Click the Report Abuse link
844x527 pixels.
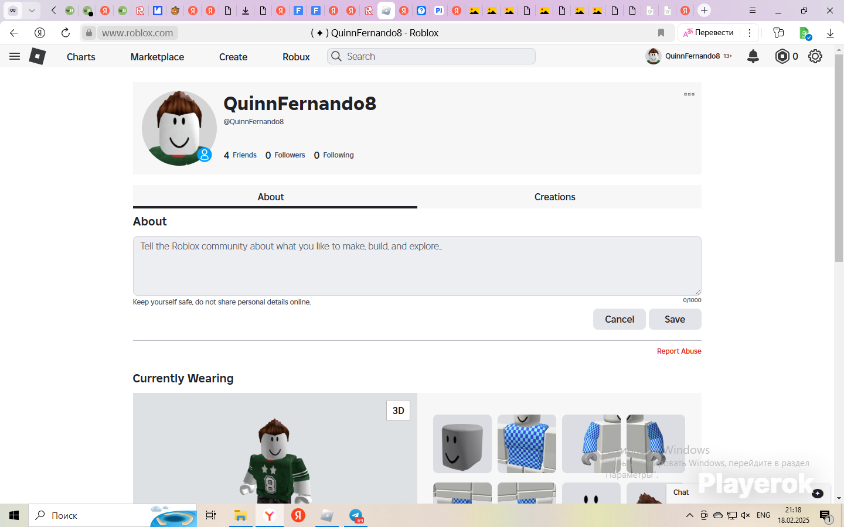point(679,351)
